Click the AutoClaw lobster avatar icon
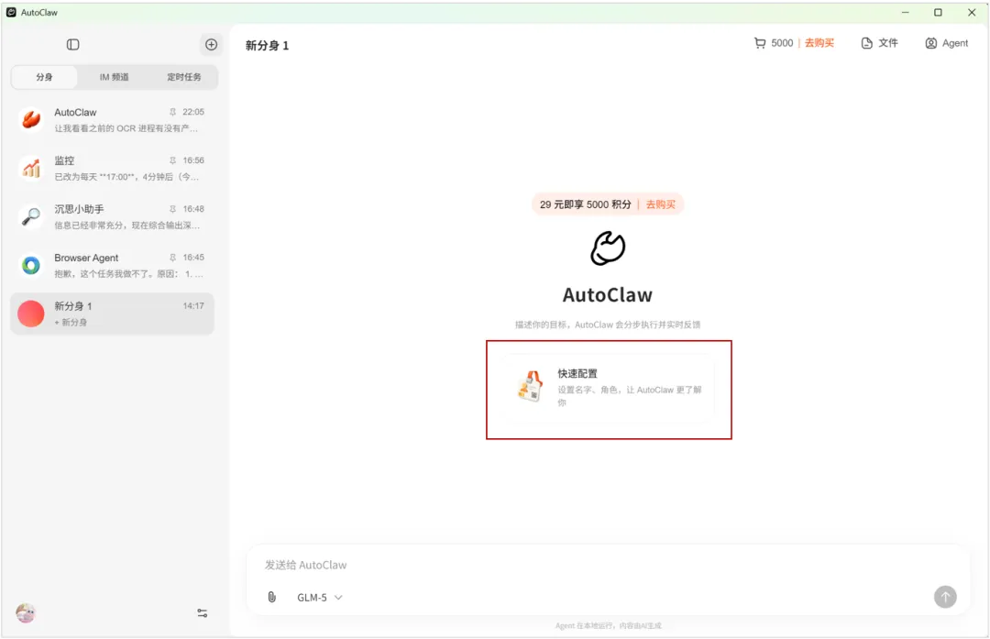The image size is (990, 639). 31,119
